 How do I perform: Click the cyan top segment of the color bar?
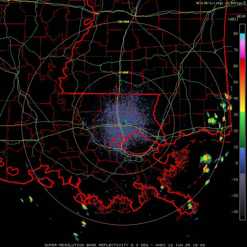(x=242, y=35)
